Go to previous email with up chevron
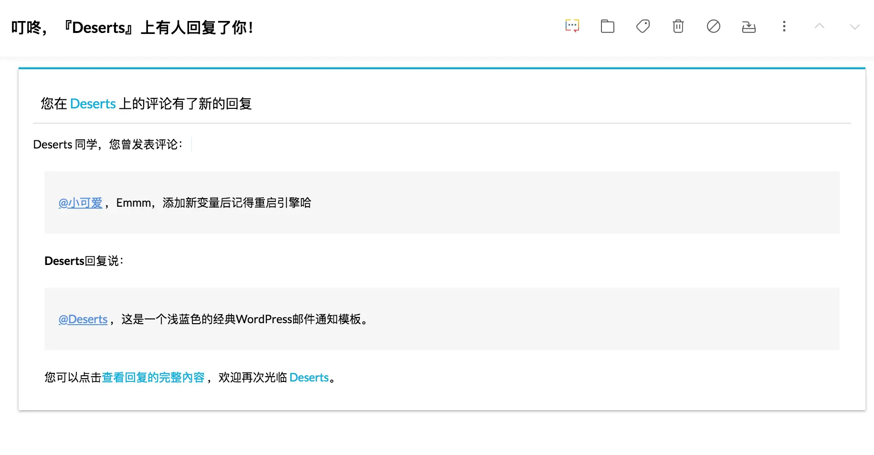This screenshot has width=874, height=455. [819, 26]
